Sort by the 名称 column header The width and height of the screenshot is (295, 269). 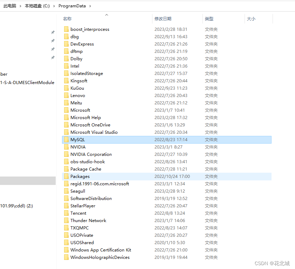pyautogui.click(x=67, y=19)
